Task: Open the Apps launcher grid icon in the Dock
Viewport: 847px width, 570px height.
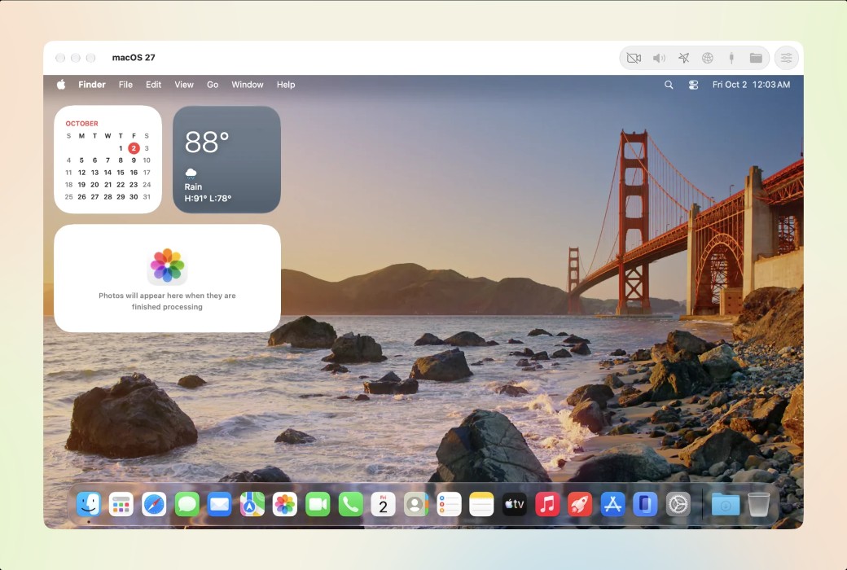Action: 121,505
